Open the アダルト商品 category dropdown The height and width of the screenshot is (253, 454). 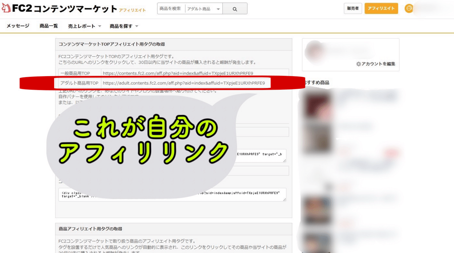coord(204,9)
